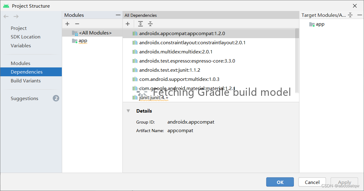Select <All Modules> in module list
Screen dimensions: 364x191
pos(92,33)
